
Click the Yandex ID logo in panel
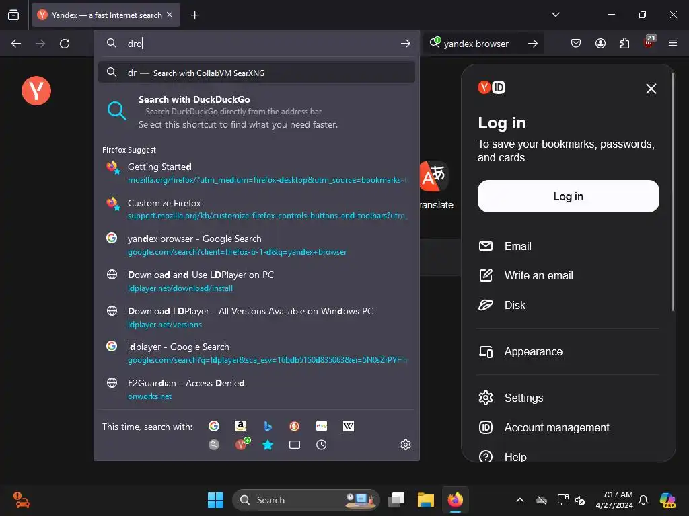(x=492, y=88)
